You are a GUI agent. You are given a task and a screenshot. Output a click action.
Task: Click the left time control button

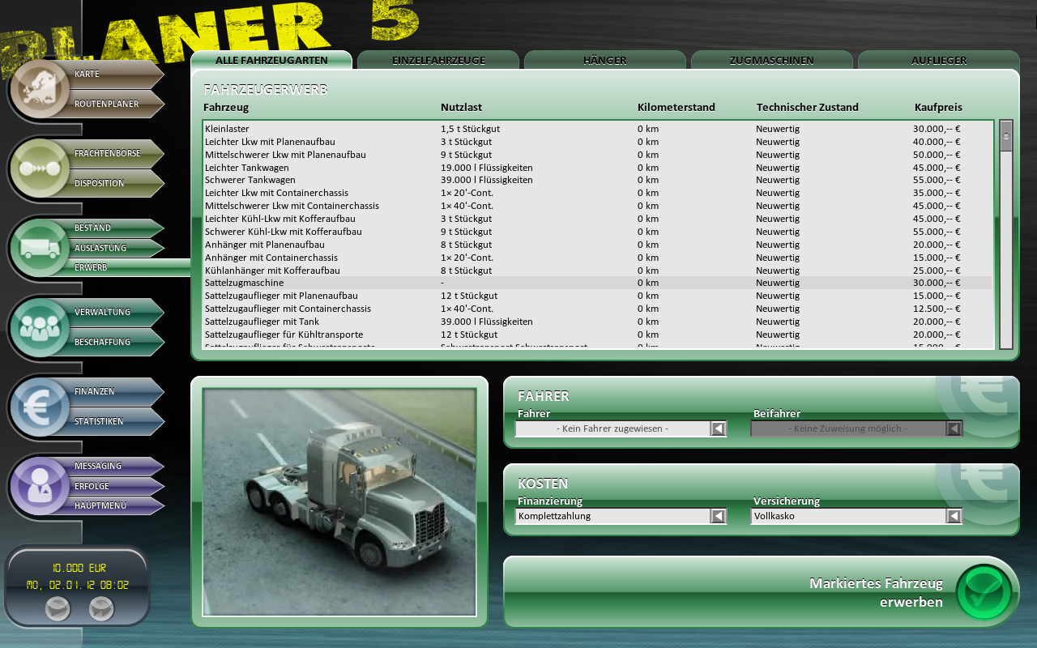58,608
